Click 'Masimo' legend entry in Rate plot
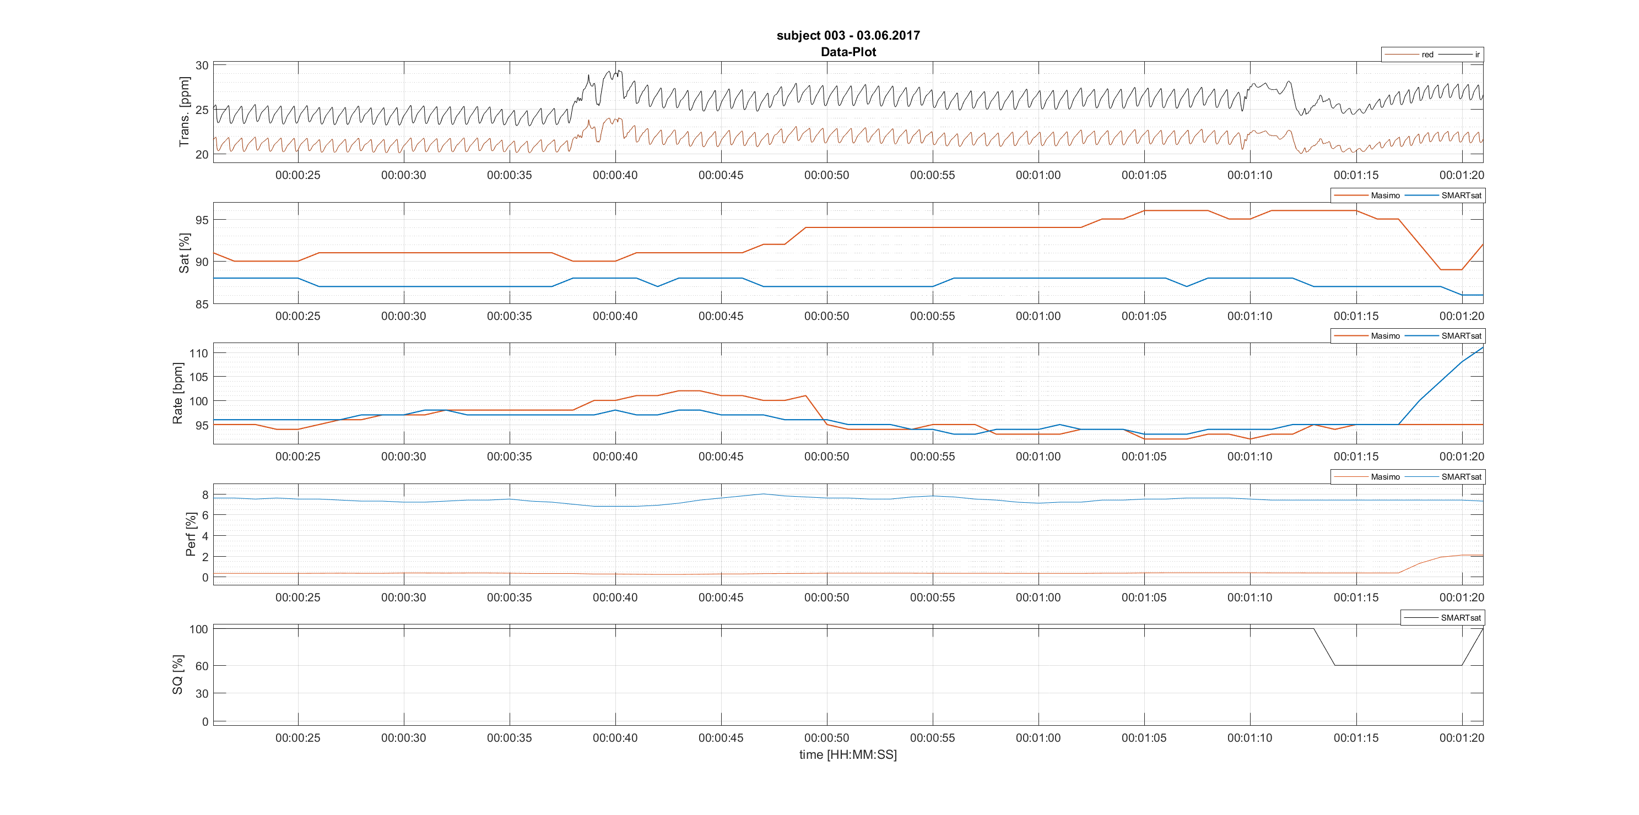Screen dimensions: 1639x815 pyautogui.click(x=1384, y=336)
